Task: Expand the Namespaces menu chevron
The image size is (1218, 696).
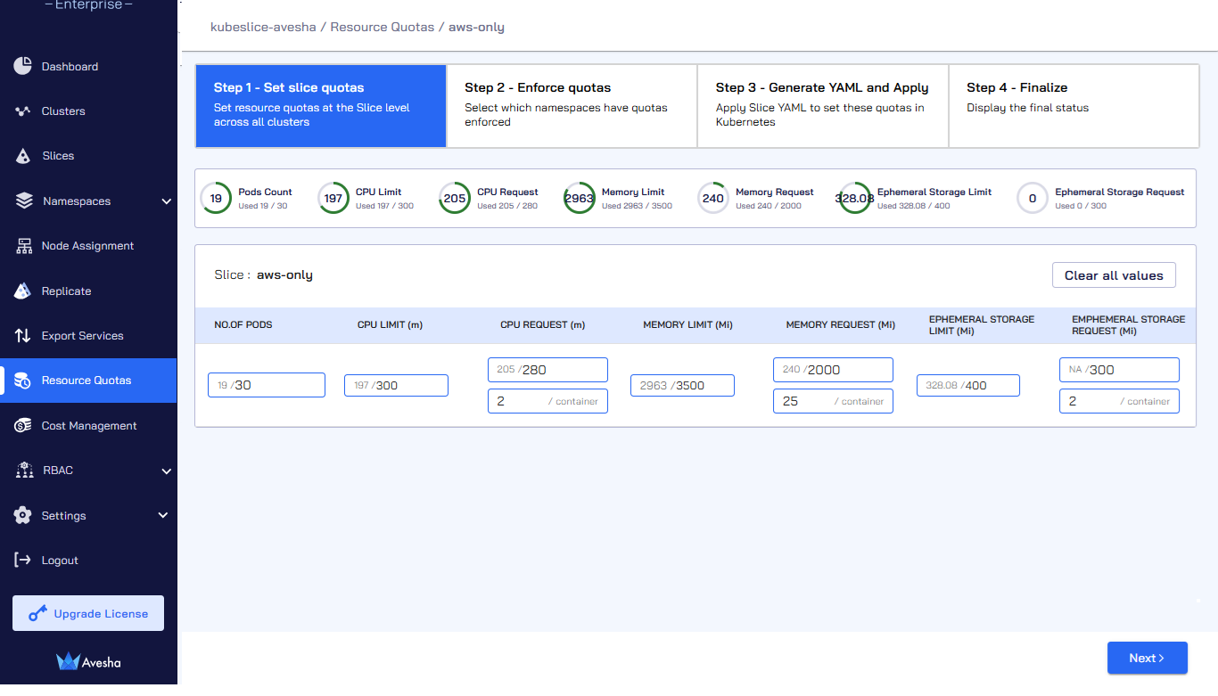Action: coord(166,201)
